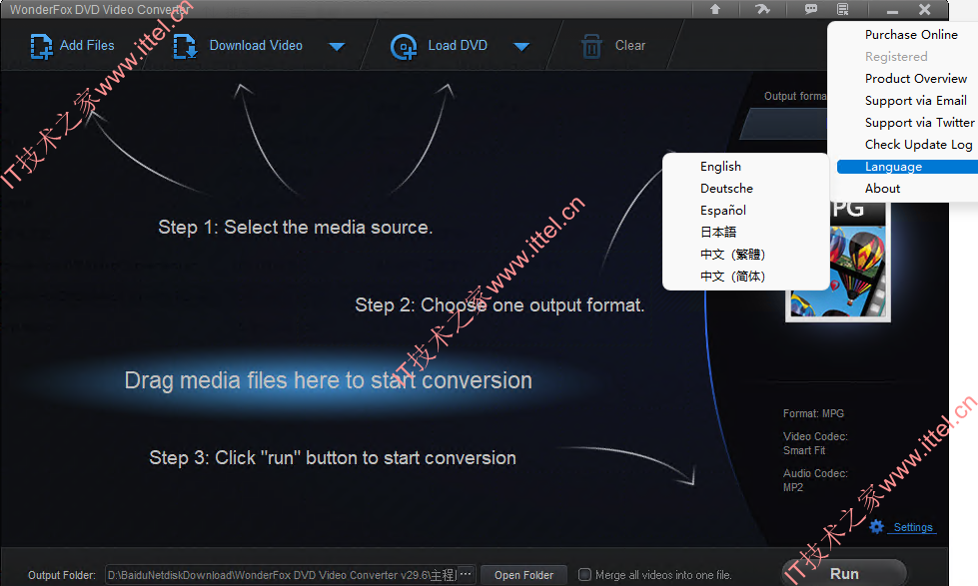Expand the Download Video dropdown arrow
Screen dimensions: 978x586
(337, 47)
